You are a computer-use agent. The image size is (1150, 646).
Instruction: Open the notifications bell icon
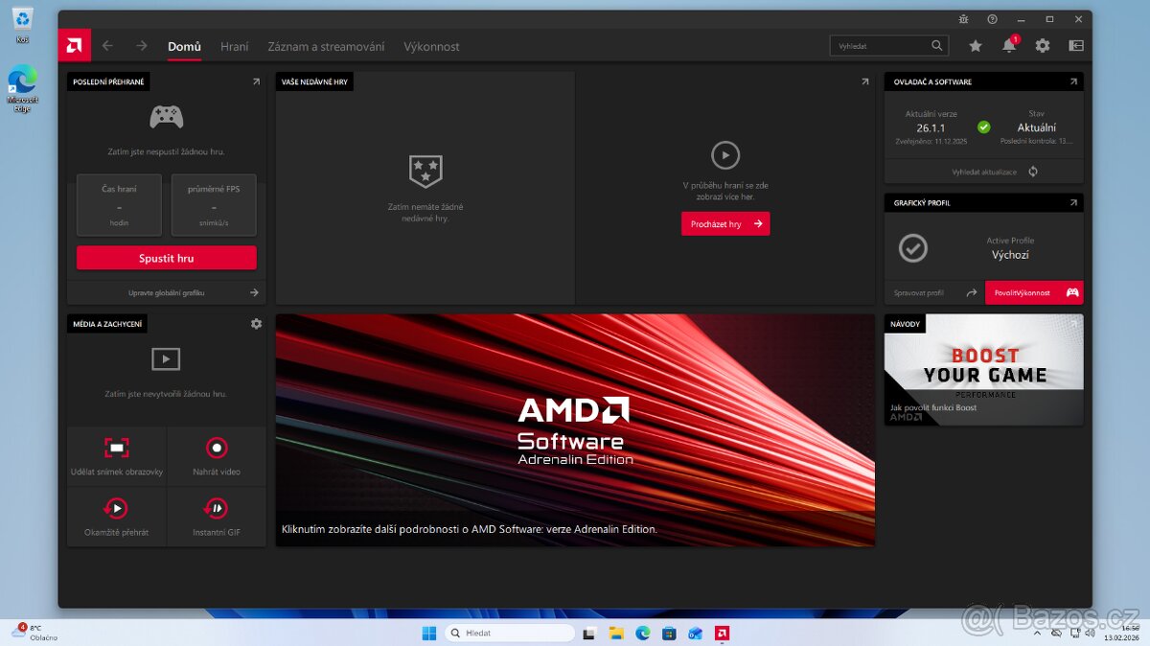(x=1008, y=46)
